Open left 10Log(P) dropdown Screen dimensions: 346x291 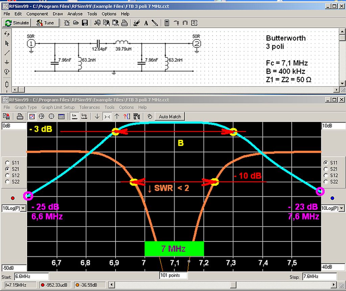click(23, 208)
